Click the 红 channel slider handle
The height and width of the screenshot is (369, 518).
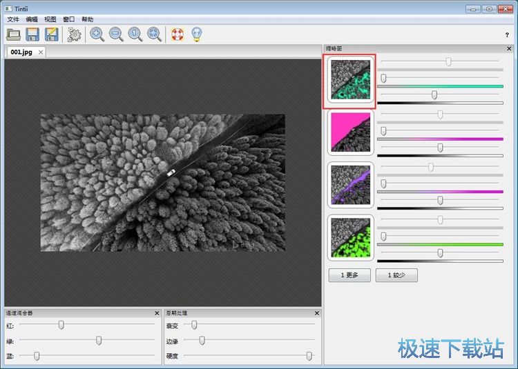point(61,325)
